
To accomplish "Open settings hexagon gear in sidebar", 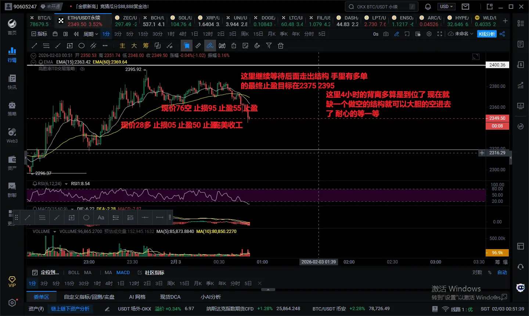I will [x=12, y=303].
